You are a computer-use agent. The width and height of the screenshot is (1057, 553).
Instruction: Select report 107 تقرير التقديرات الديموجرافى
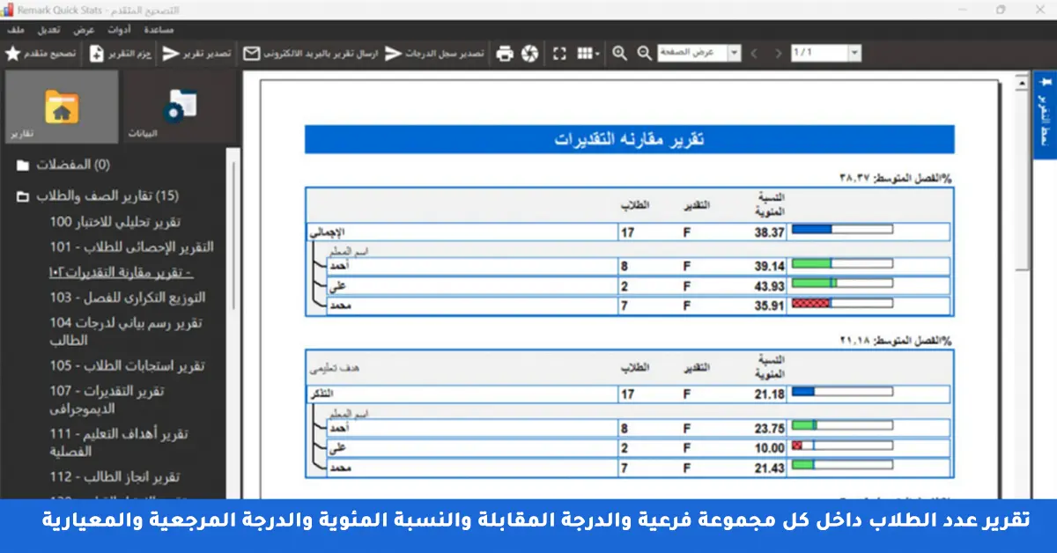(107, 400)
